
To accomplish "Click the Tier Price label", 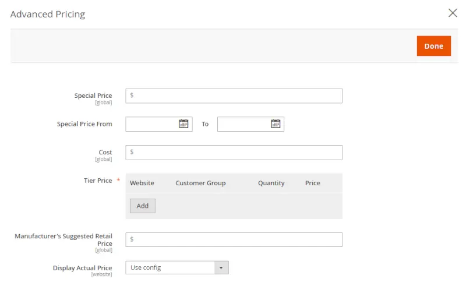I will point(98,181).
